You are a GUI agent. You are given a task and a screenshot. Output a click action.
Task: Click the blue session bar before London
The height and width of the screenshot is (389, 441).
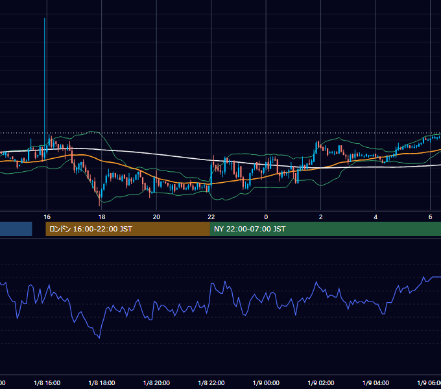(x=16, y=229)
